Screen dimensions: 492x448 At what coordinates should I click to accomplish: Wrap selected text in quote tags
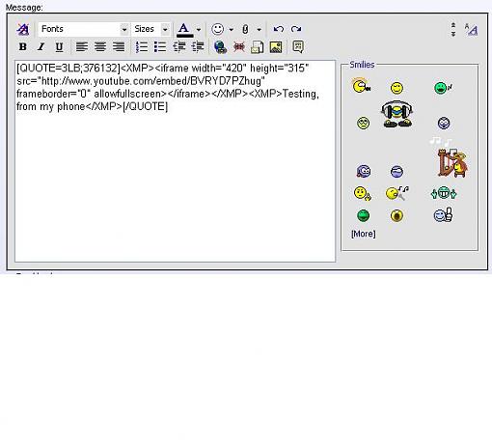(x=298, y=47)
